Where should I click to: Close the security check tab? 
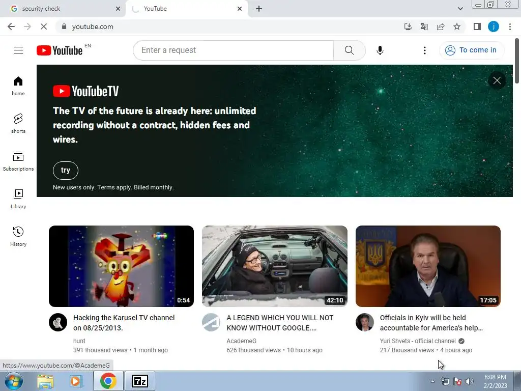[118, 9]
